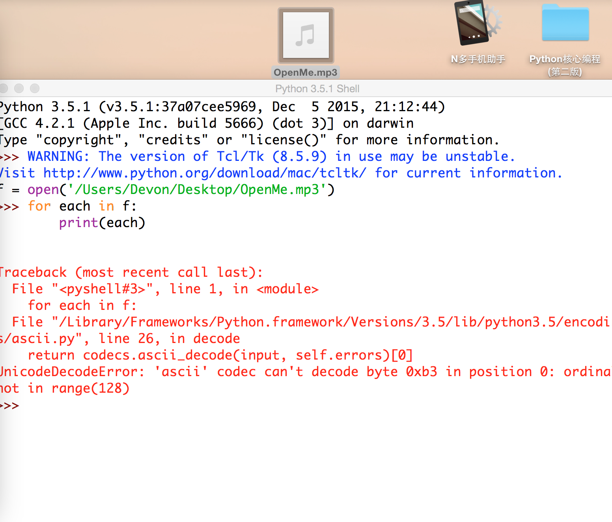Click the python.org tcltk download URL
This screenshot has width=612, height=522.
point(205,173)
